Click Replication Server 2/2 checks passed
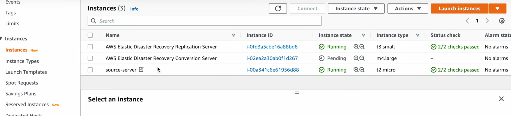511x116 pixels. click(455, 47)
